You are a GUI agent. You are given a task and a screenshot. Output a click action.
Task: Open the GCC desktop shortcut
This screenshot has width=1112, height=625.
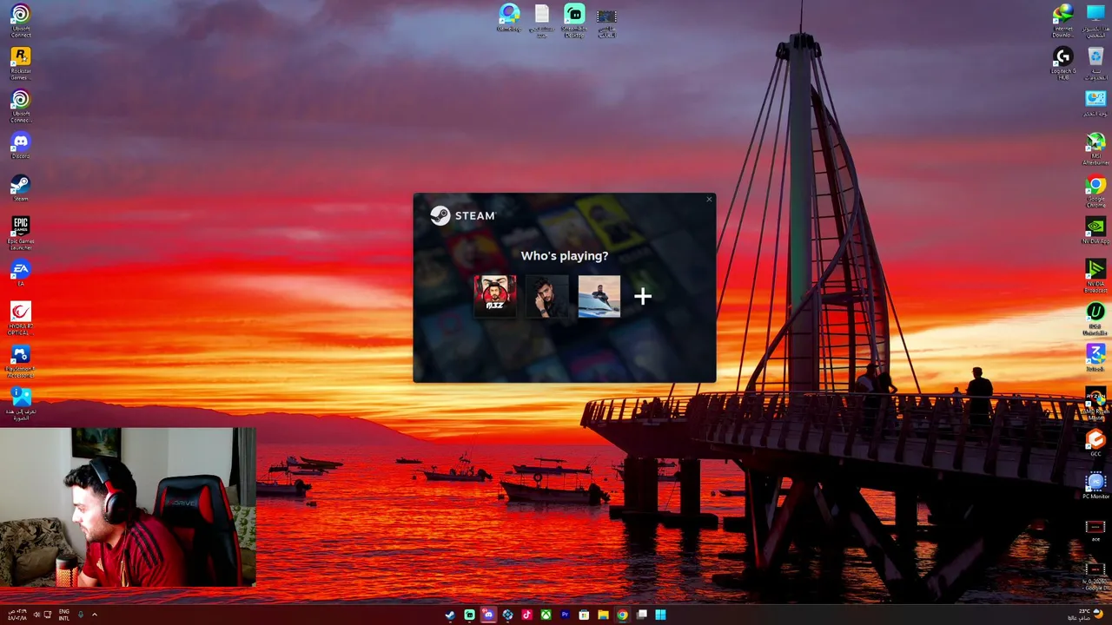click(1095, 444)
